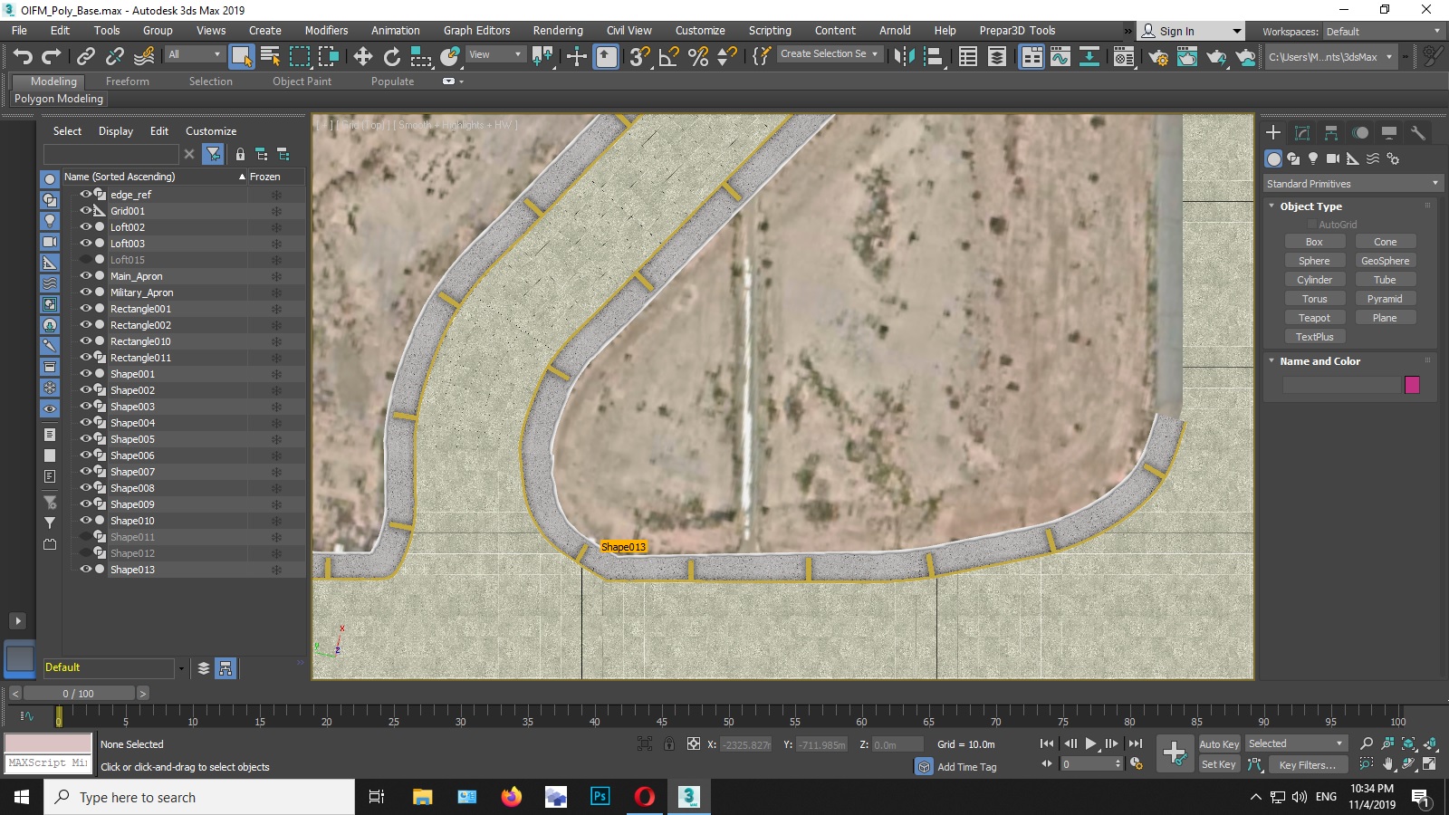This screenshot has width=1449, height=815.
Task: Select the Lights category icon
Action: (1313, 158)
